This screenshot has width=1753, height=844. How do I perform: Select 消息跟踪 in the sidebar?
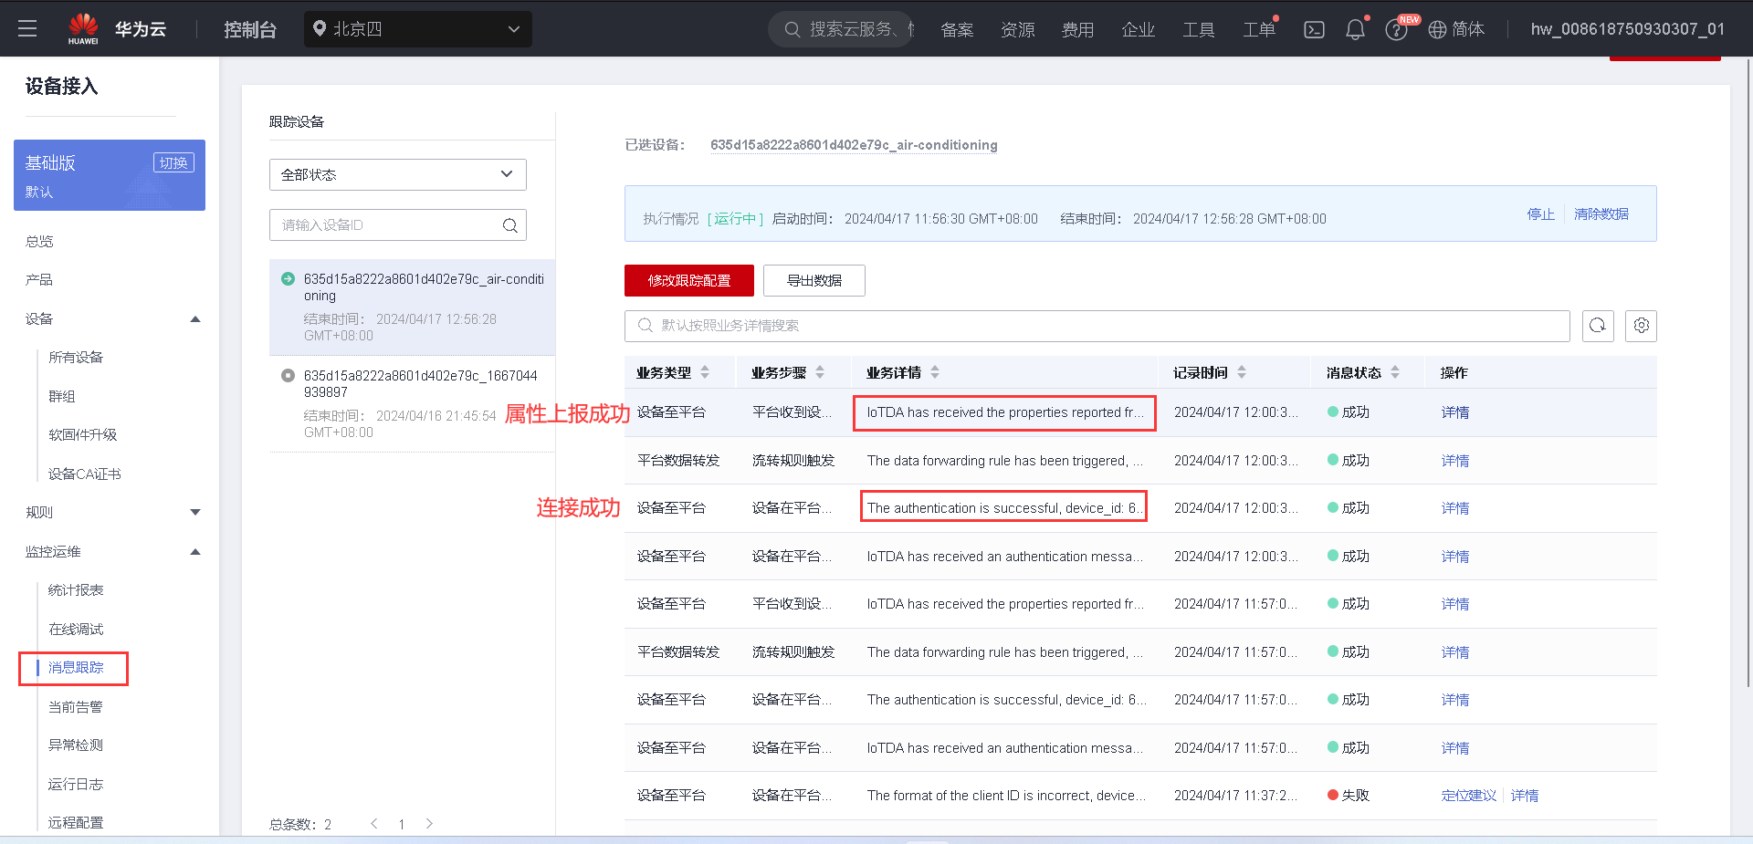click(x=77, y=668)
